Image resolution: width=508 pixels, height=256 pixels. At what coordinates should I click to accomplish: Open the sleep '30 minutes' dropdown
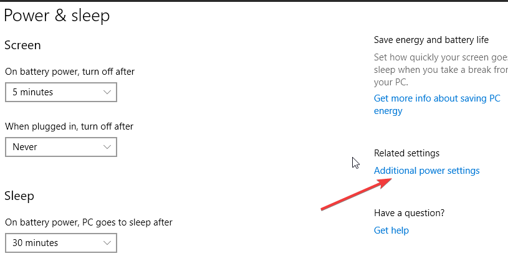60,242
